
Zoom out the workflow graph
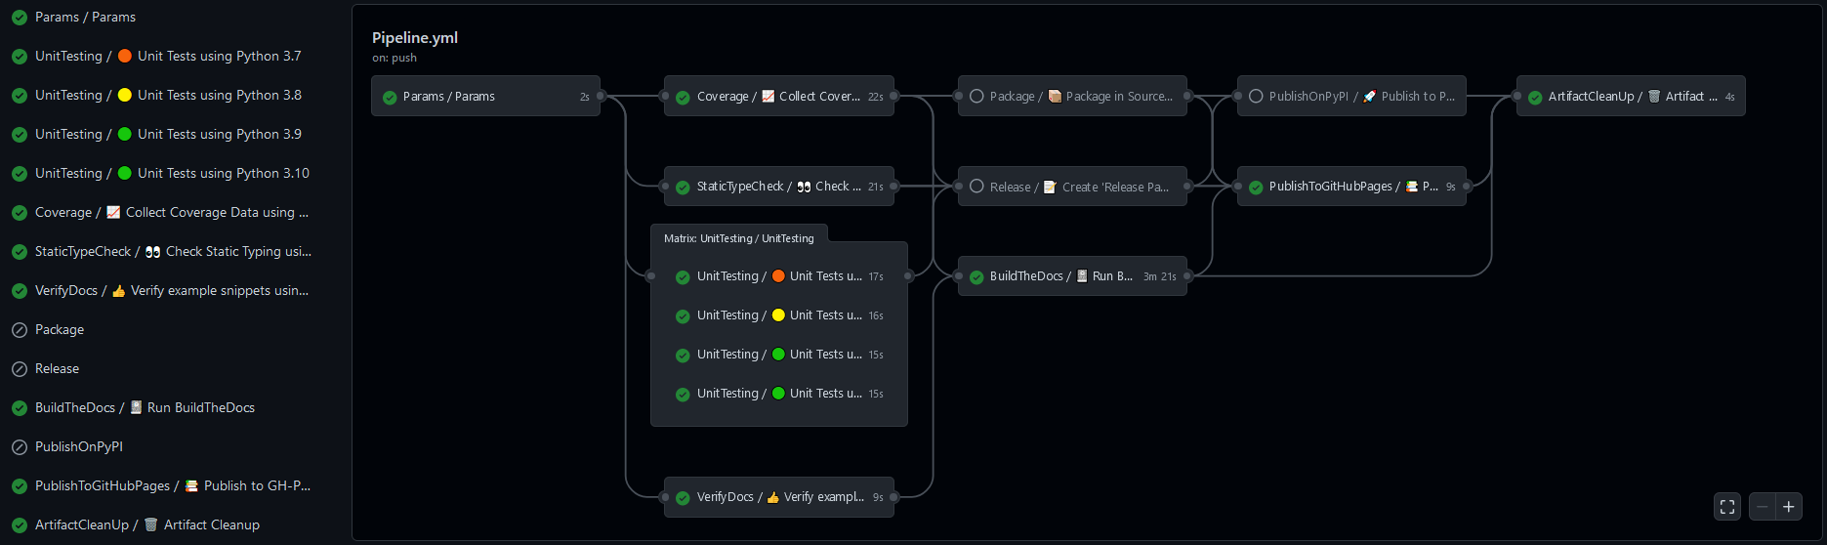(1763, 507)
